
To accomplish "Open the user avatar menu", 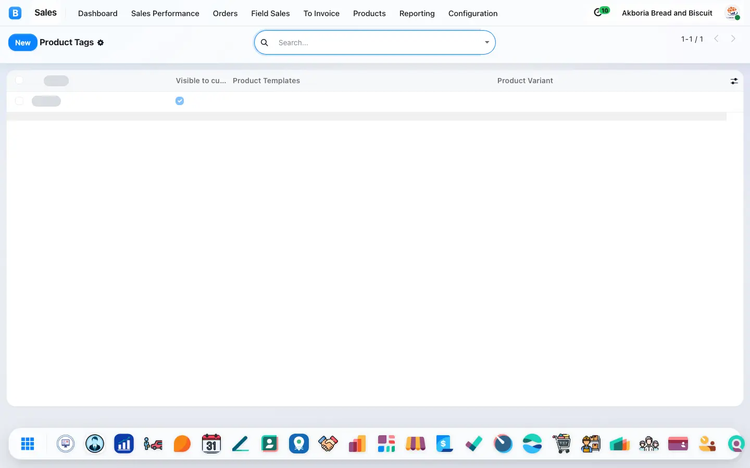I will pyautogui.click(x=733, y=13).
